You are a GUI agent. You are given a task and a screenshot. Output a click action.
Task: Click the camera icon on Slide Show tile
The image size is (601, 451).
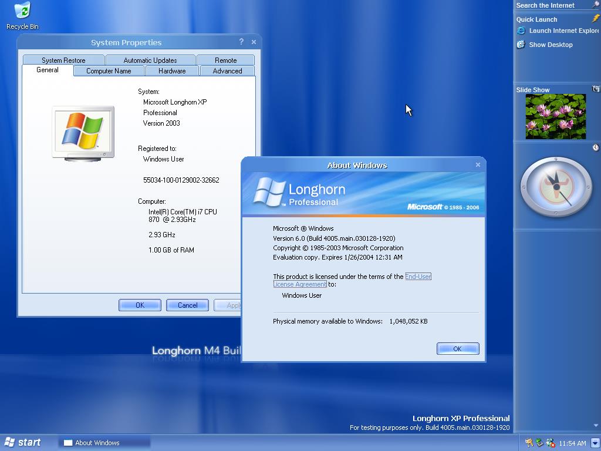(596, 89)
